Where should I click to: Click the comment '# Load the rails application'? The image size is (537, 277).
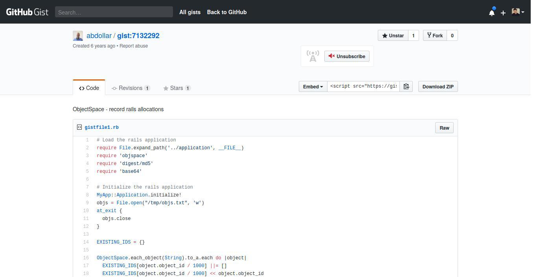click(136, 140)
